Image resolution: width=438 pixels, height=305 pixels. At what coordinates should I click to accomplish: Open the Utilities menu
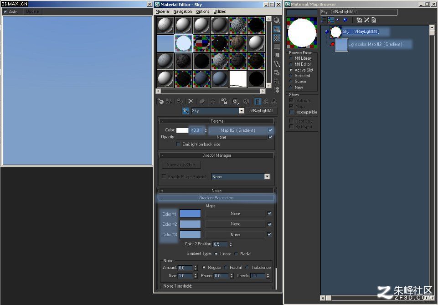[x=220, y=11]
